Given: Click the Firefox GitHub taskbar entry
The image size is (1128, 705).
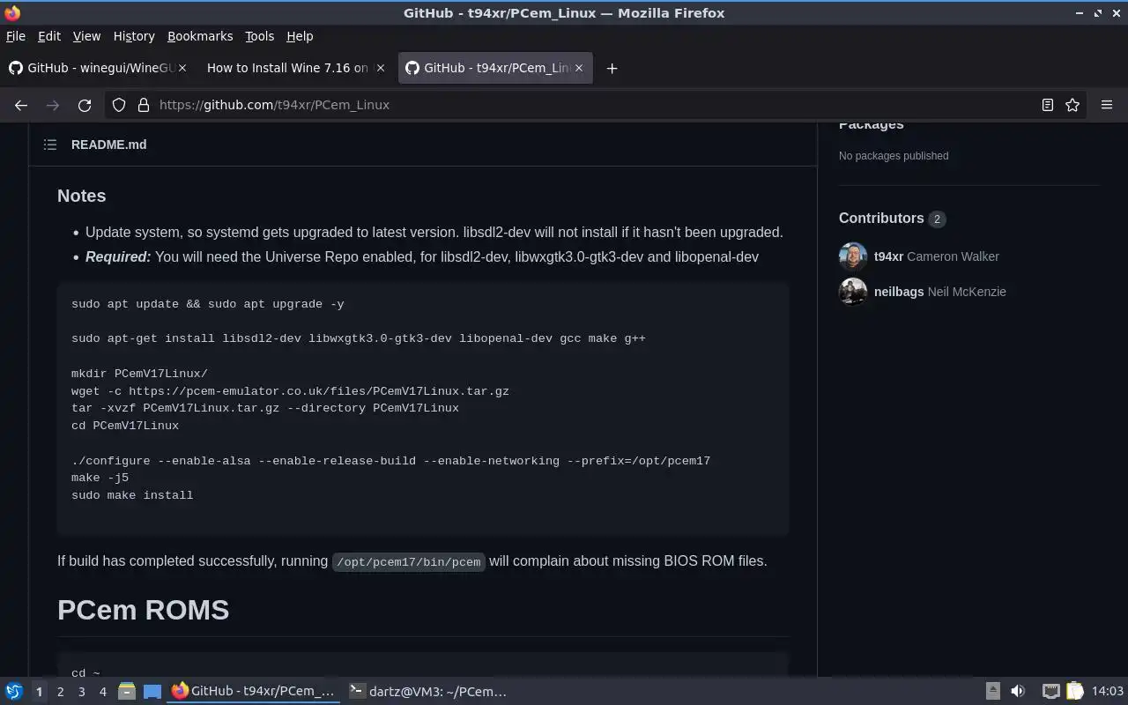Looking at the screenshot, I should [254, 692].
